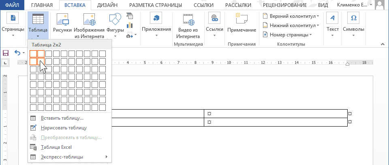Click the Нарисовать таблицу pencil icon
The image size is (389, 165).
click(33, 128)
